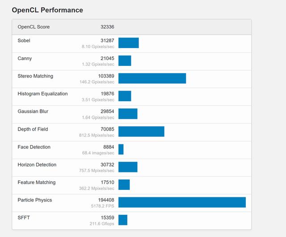Select the OpenCL Score row label

[34, 27]
